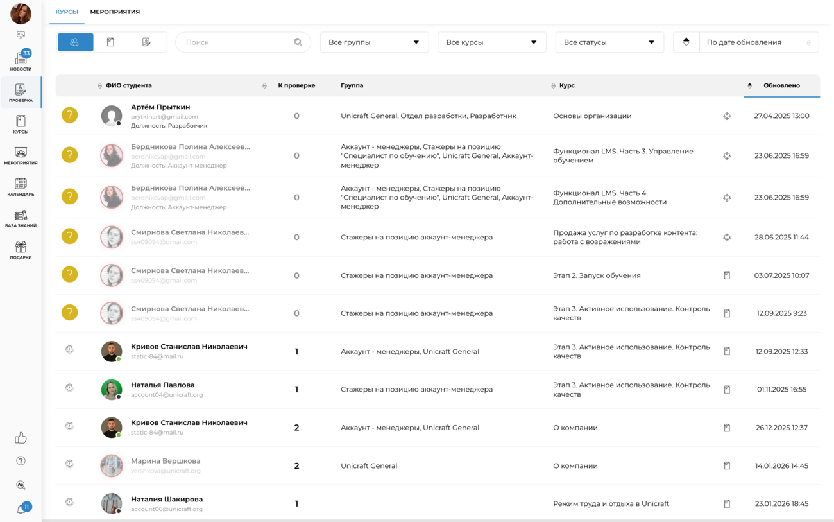
Task: Open help via the question mark icon
Action: (x=21, y=461)
